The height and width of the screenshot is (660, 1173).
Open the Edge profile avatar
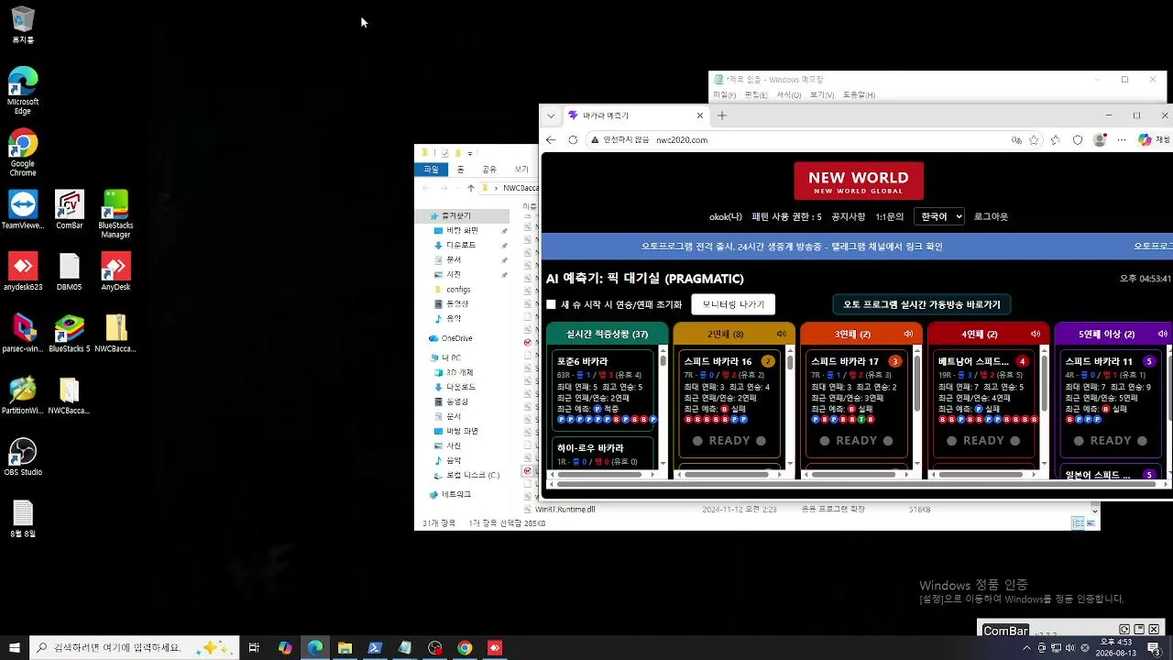click(x=1100, y=140)
